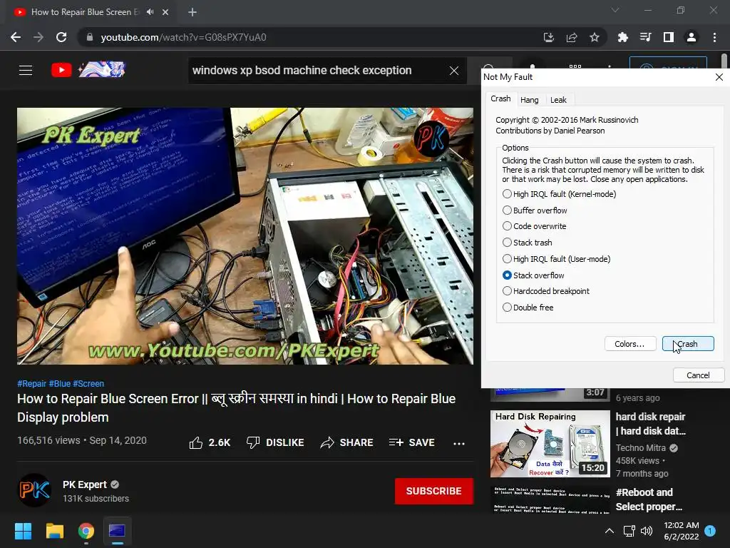Open the install app icon in address bar
Image resolution: width=730 pixels, height=548 pixels.
click(x=548, y=37)
